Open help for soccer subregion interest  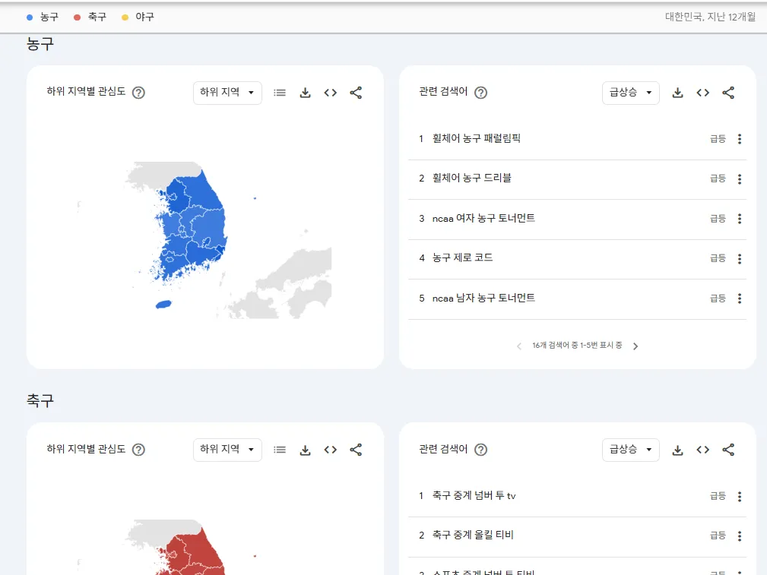pos(139,450)
